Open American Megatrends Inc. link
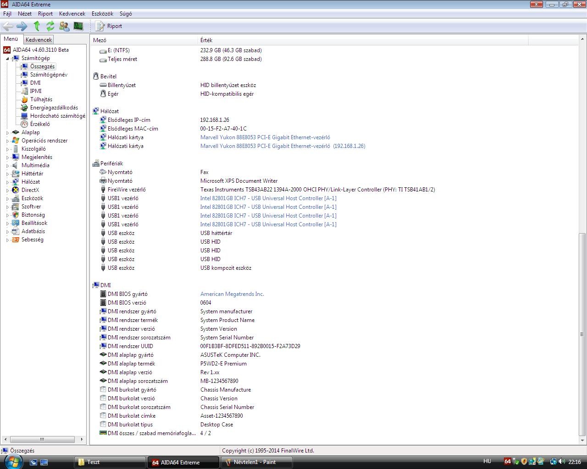 pos(232,294)
